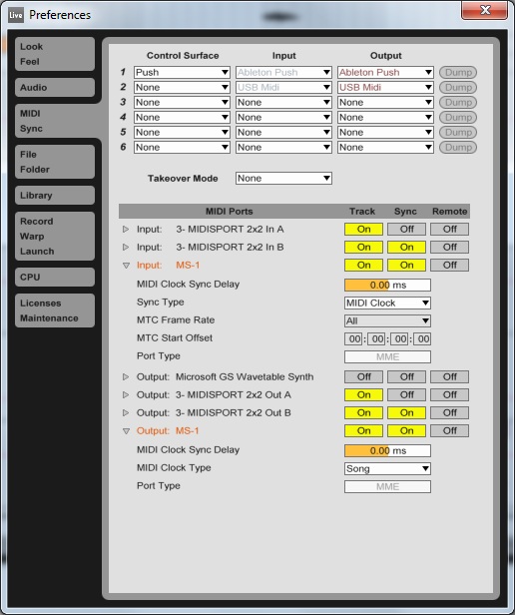Open the Licenses Maintenance tab
Viewport: 515px width, 615px height.
pyautogui.click(x=55, y=310)
